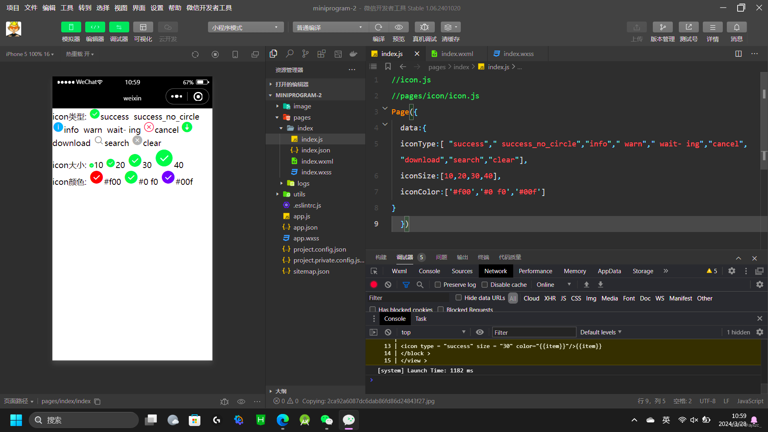The height and width of the screenshot is (432, 768).
Task: Select the XHR network filter
Action: 550,298
